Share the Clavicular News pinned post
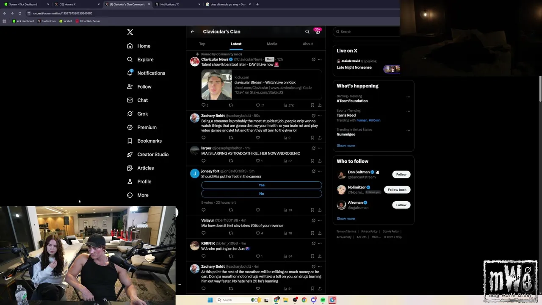The height and width of the screenshot is (305, 542). click(320, 105)
